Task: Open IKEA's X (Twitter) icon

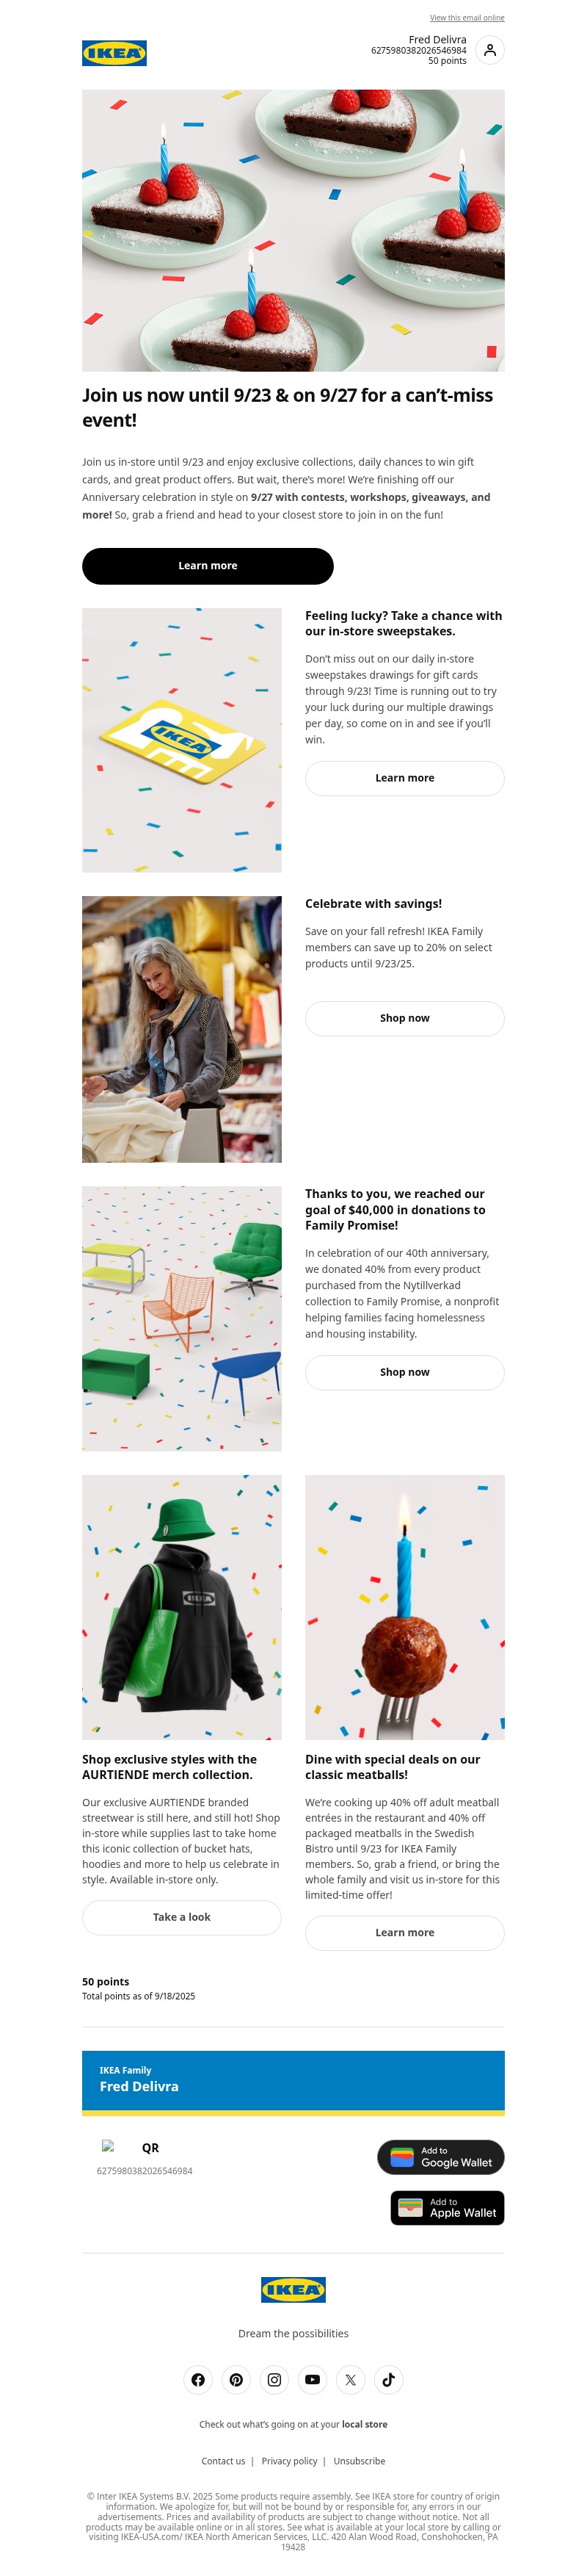Action: click(x=351, y=2379)
